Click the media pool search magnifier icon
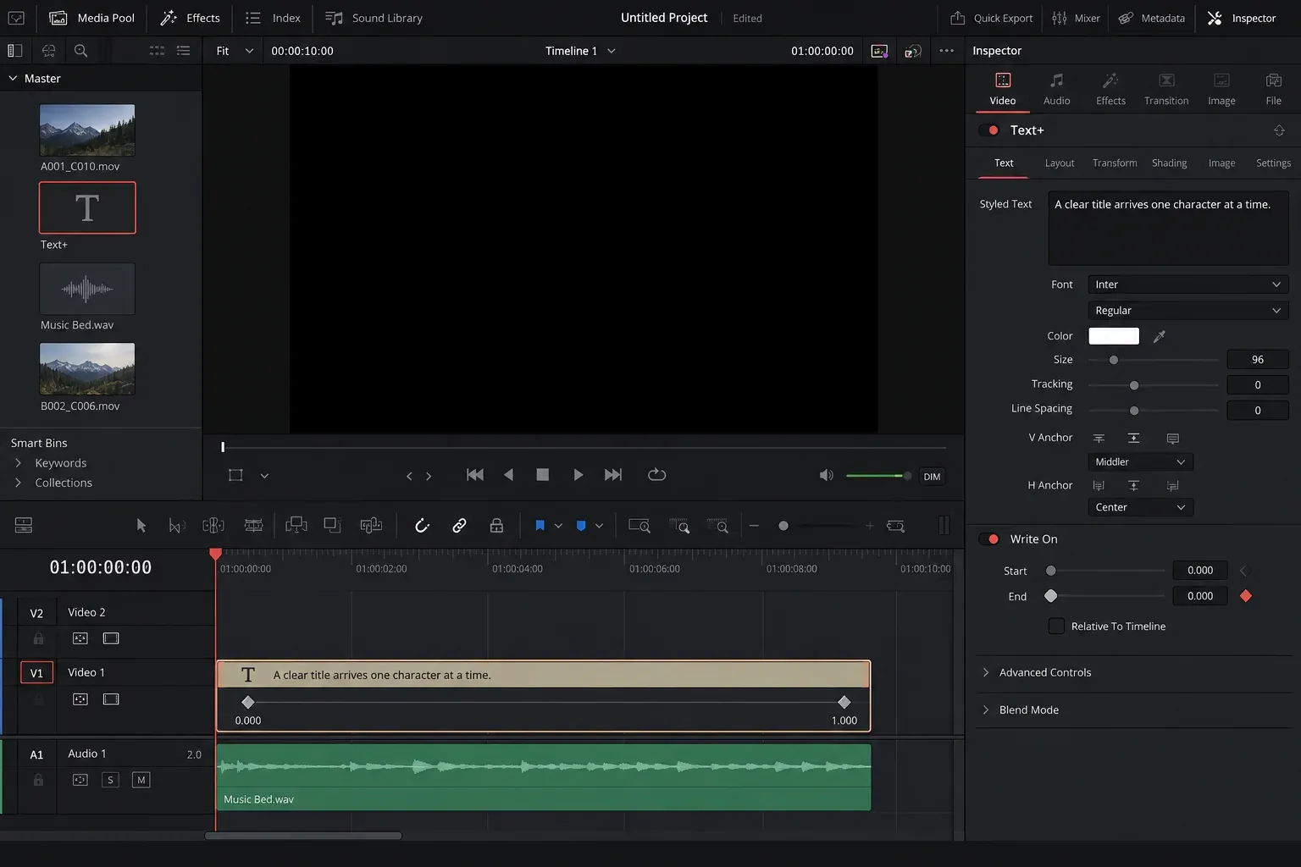Screen dimensions: 1301x867 [x=81, y=51]
